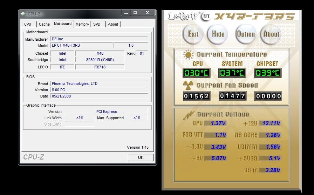The width and height of the screenshot is (314, 195).
Task: Click the round About button in LanParty
Action: (271, 34)
